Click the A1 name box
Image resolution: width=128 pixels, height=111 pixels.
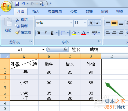(20, 50)
